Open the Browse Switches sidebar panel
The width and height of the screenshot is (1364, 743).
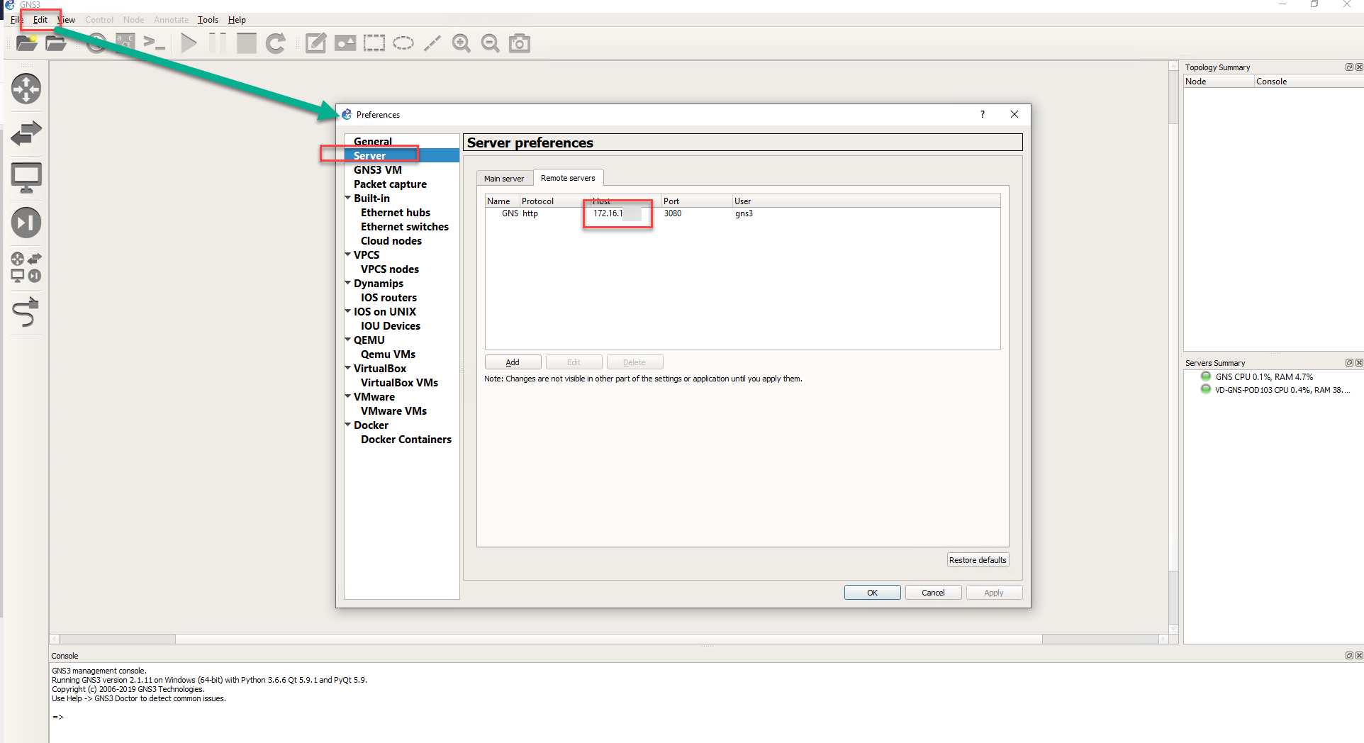26,133
